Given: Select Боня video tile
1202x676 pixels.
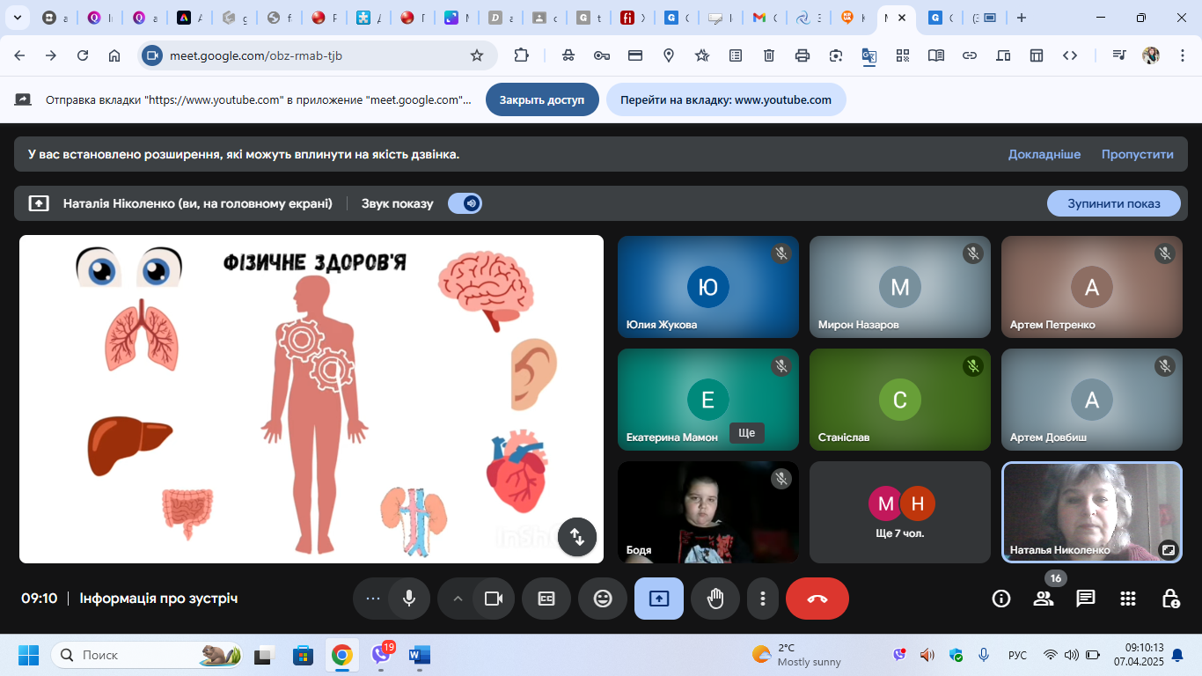Looking at the screenshot, I should pyautogui.click(x=708, y=512).
